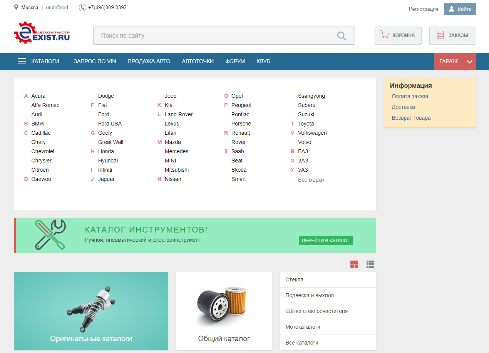Open the hamburger menu icon by Каталоги
489x353 pixels.
(22, 61)
